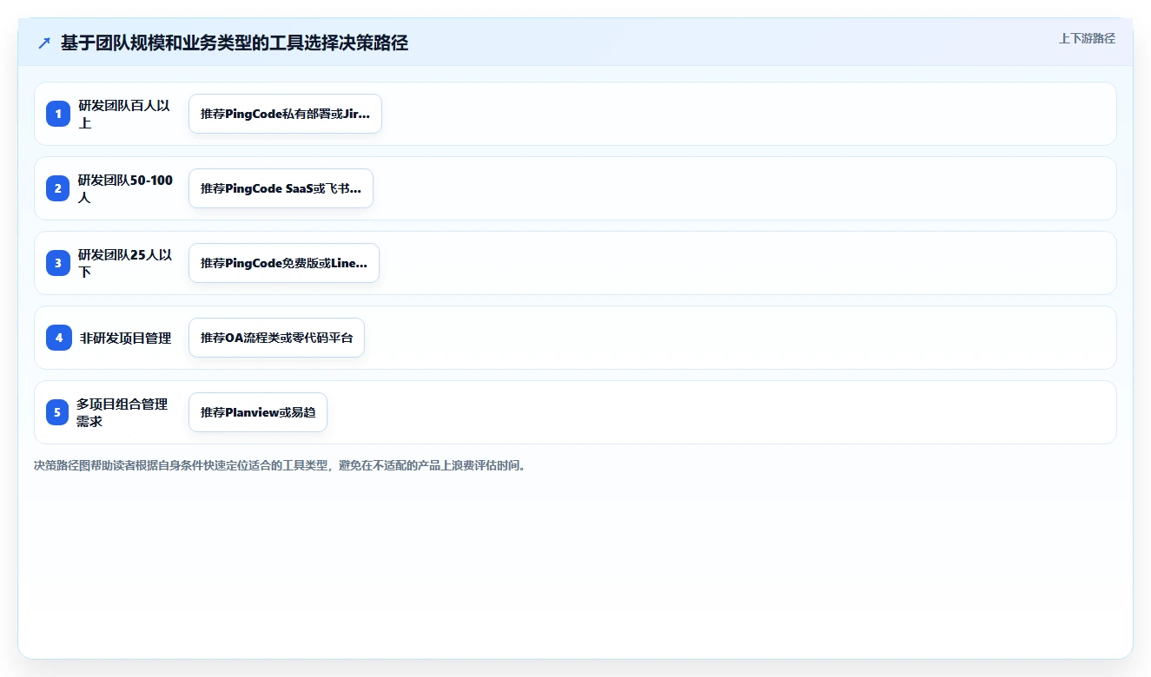The width and height of the screenshot is (1151, 677).
Task: Select step number badge 4
Action: pyautogui.click(x=58, y=338)
